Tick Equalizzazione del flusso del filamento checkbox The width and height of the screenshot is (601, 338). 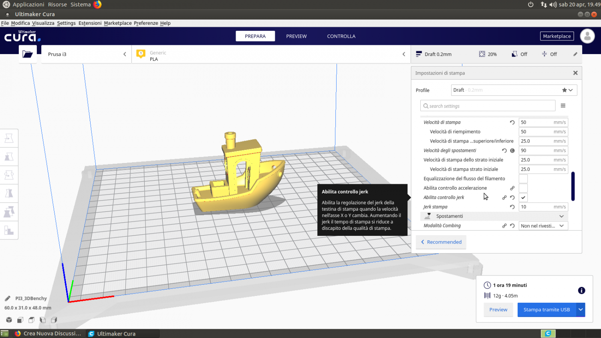(523, 179)
